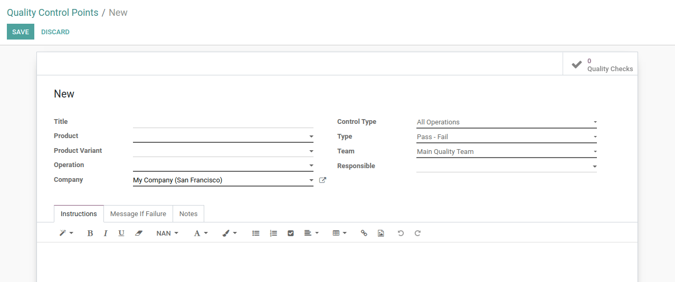This screenshot has height=282, width=675.
Task: Discard the new record
Action: [55, 32]
